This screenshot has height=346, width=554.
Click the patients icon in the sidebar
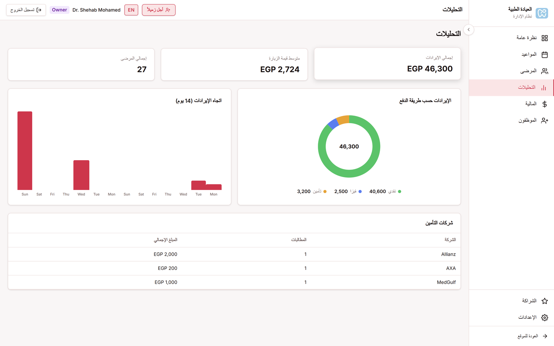(x=545, y=71)
